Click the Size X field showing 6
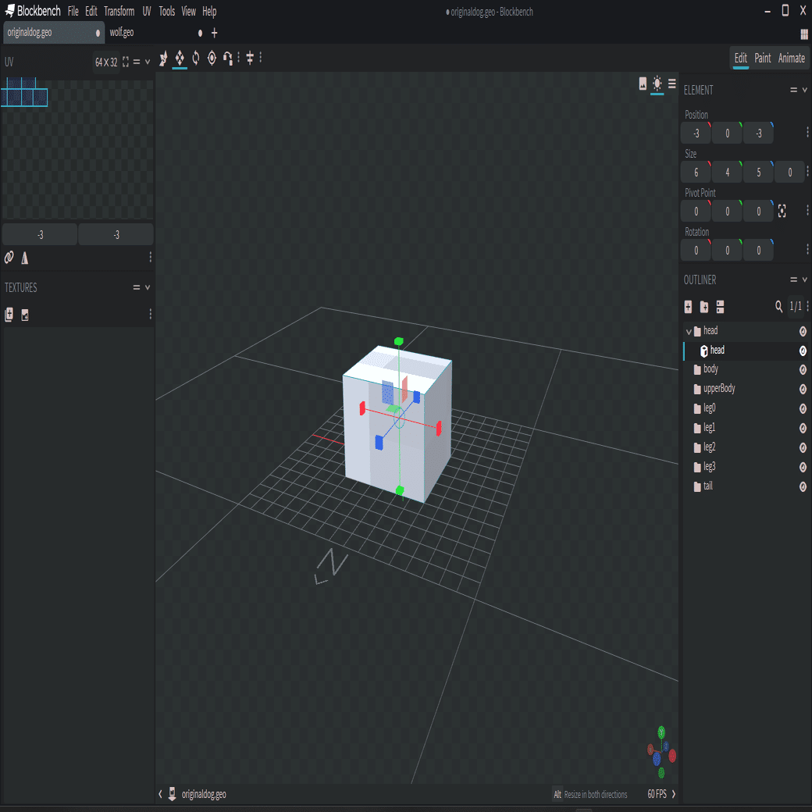Image resolution: width=812 pixels, height=812 pixels. [x=696, y=172]
